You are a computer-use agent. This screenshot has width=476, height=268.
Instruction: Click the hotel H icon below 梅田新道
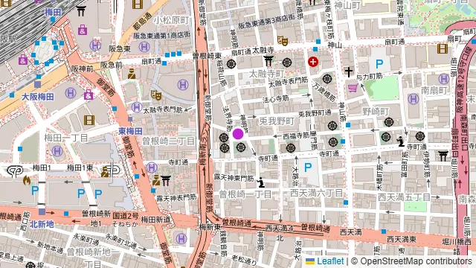tap(181, 238)
